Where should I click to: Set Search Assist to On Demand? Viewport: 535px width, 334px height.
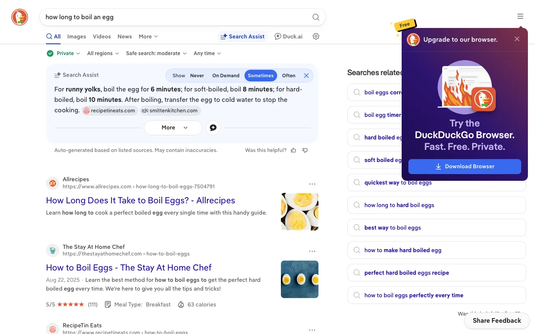[226, 76]
